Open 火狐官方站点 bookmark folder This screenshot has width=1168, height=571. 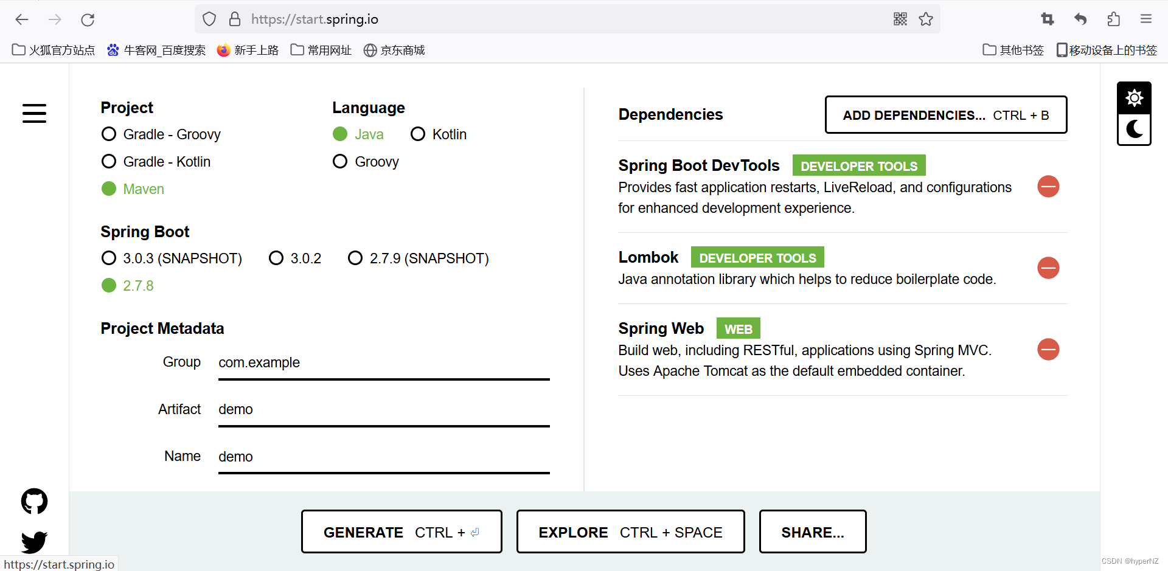(x=54, y=50)
